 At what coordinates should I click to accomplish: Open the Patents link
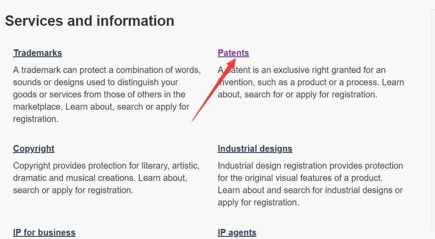(x=233, y=53)
